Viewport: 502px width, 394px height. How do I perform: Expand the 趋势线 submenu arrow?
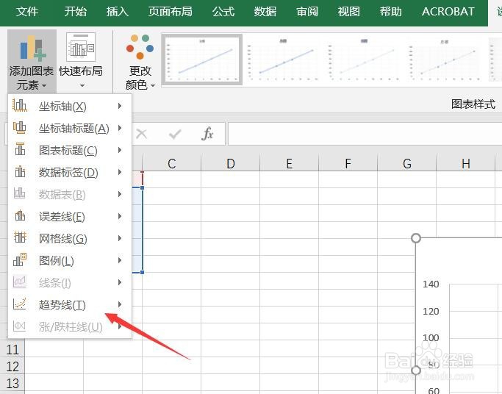[120, 304]
